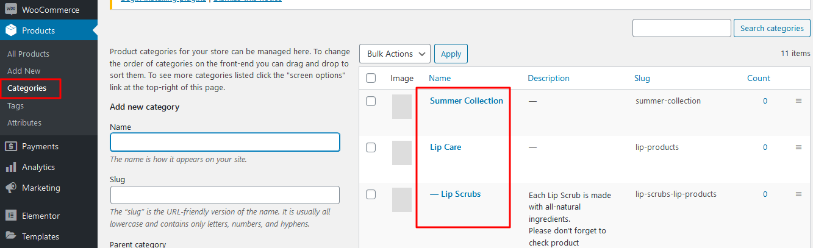Viewport: 813px width, 248px height.
Task: Click the Lip Care row drag handle
Action: [798, 147]
